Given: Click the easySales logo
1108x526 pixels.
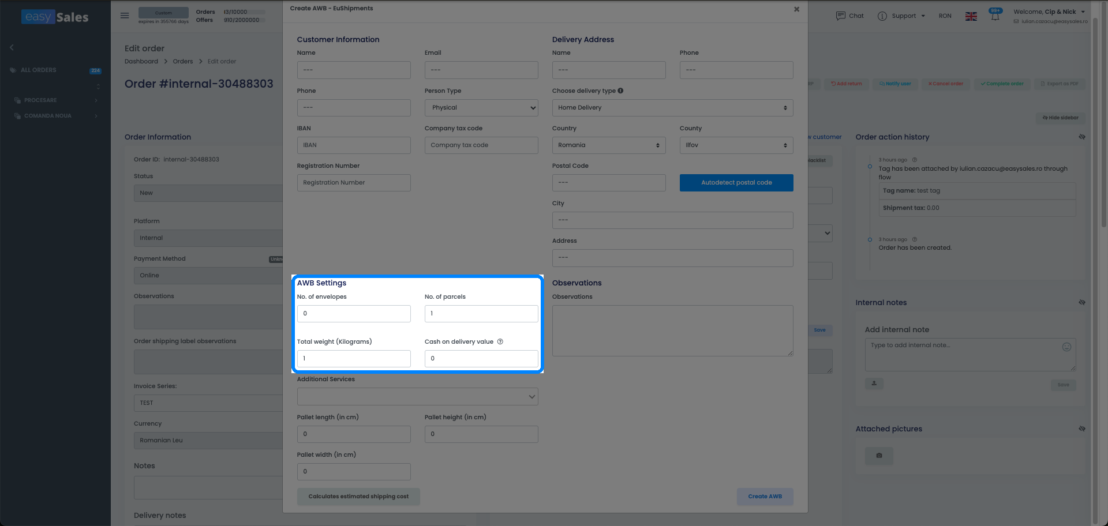Looking at the screenshot, I should coord(55,17).
